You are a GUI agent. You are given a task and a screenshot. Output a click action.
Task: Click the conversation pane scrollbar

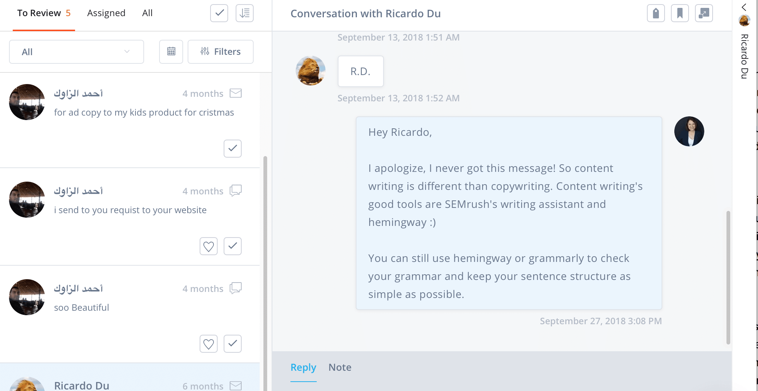(x=728, y=278)
